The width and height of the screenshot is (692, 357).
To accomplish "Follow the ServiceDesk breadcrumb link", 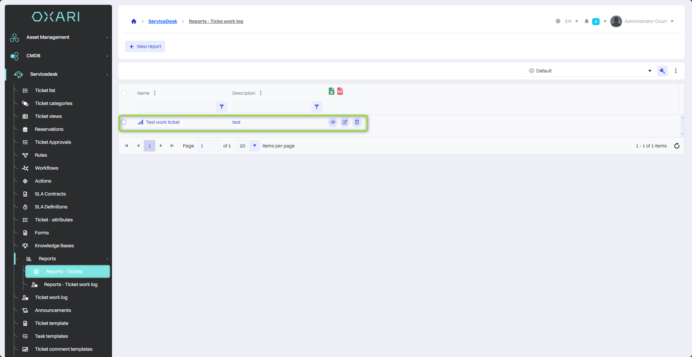I will pyautogui.click(x=163, y=21).
